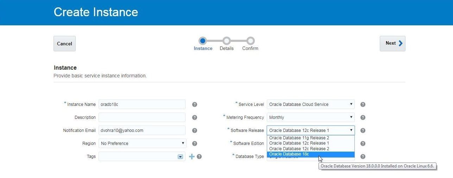Screen dimensions: 453x178
Task: Click the Description input field
Action: click(142, 117)
